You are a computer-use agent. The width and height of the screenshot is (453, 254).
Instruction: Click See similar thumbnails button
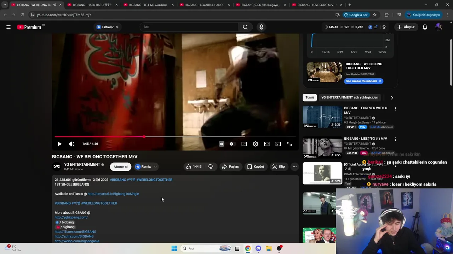pyautogui.click(x=363, y=81)
